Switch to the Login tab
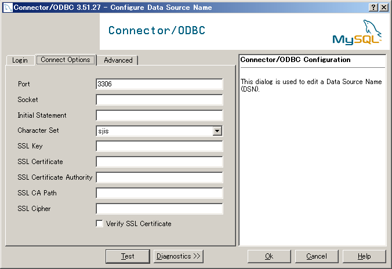The width and height of the screenshot is (392, 269). [20, 60]
